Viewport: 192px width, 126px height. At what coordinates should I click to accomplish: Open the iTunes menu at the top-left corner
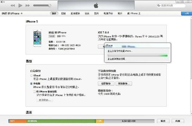[3, 2]
